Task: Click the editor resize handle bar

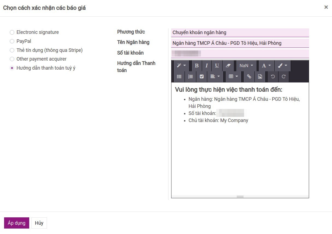Action: 240,197
